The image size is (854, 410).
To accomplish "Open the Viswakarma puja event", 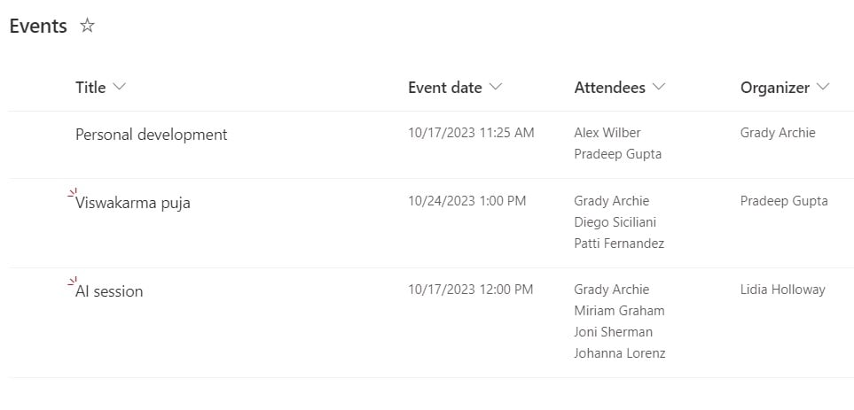I will 133,204.
